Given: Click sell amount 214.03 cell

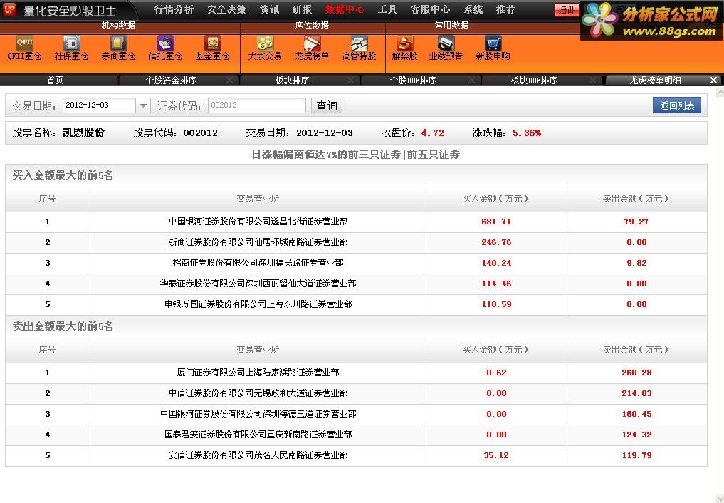Looking at the screenshot, I should 636,393.
